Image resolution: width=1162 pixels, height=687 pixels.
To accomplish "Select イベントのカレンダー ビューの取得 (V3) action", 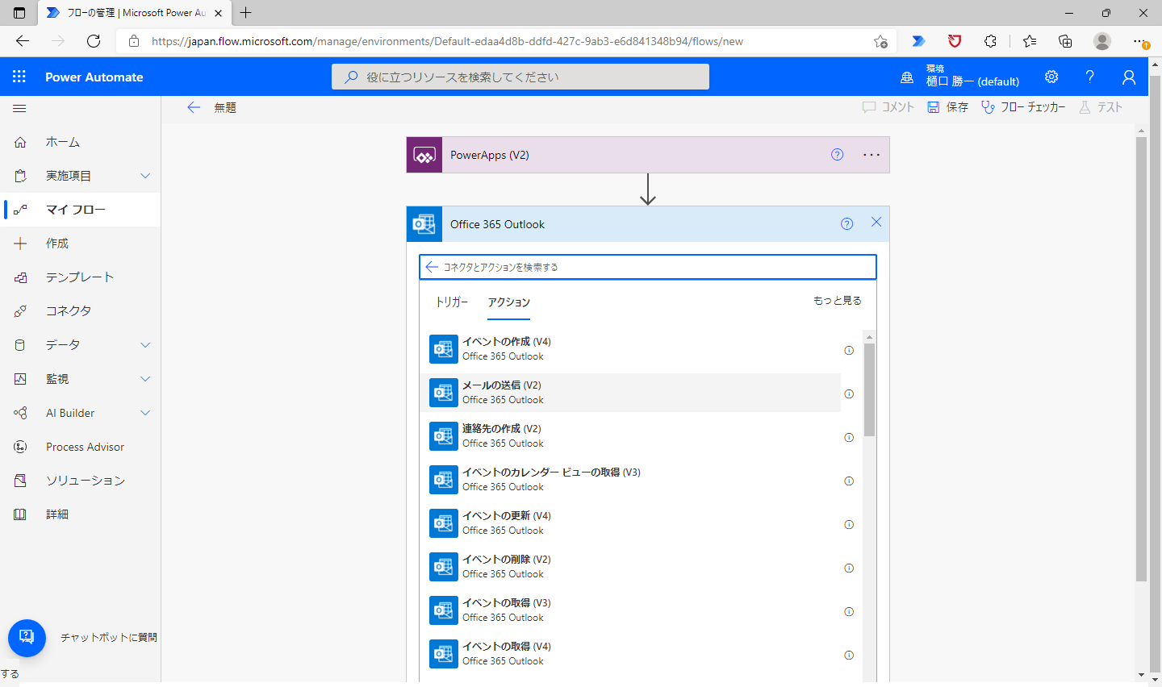I will click(x=630, y=480).
